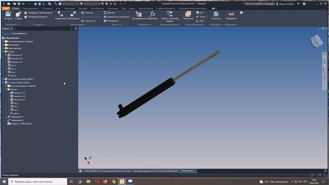329x185 pixels.
Task: Open the Упрощение panel dropdown
Action: 216,25
